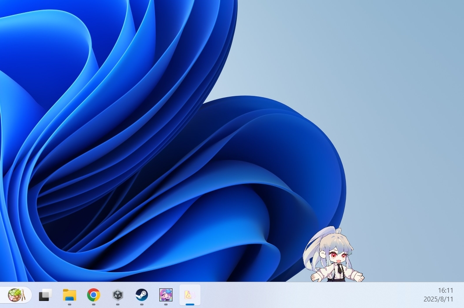
Task: Poke the mascot's black necktie
Action: tap(339, 269)
